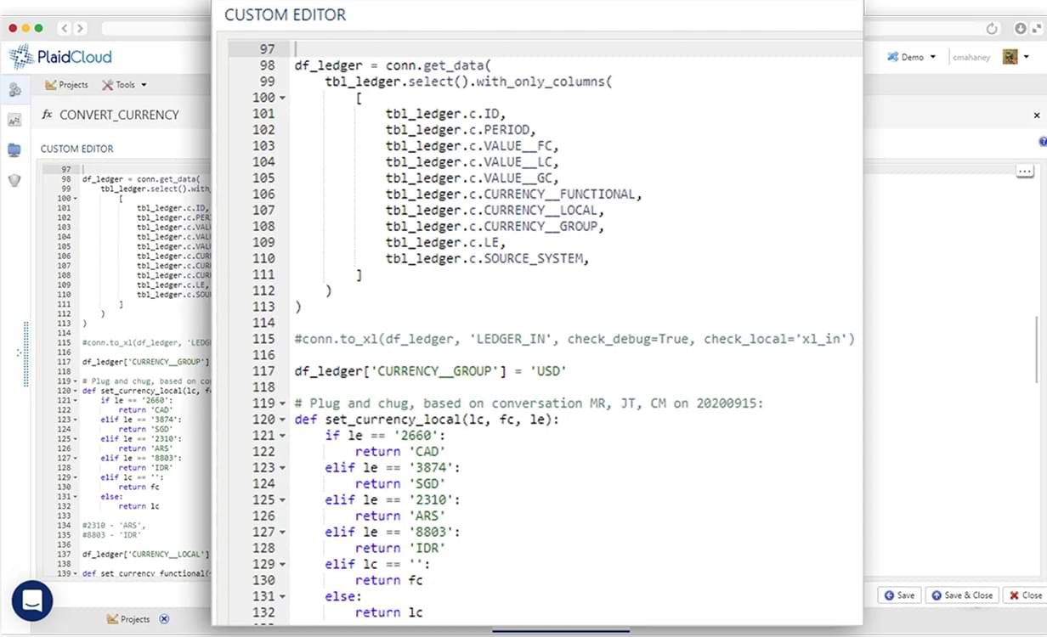Screen dimensions: 1047x637
Task: Click "return 'SGD'" in the enlarged editor
Action: tap(400, 485)
